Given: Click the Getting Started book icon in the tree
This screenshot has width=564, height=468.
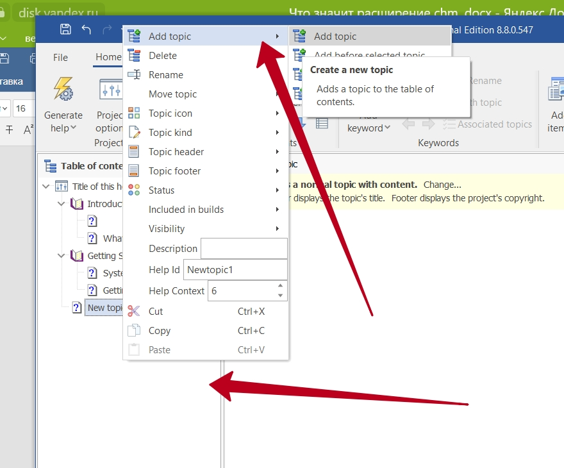Looking at the screenshot, I should click(77, 256).
